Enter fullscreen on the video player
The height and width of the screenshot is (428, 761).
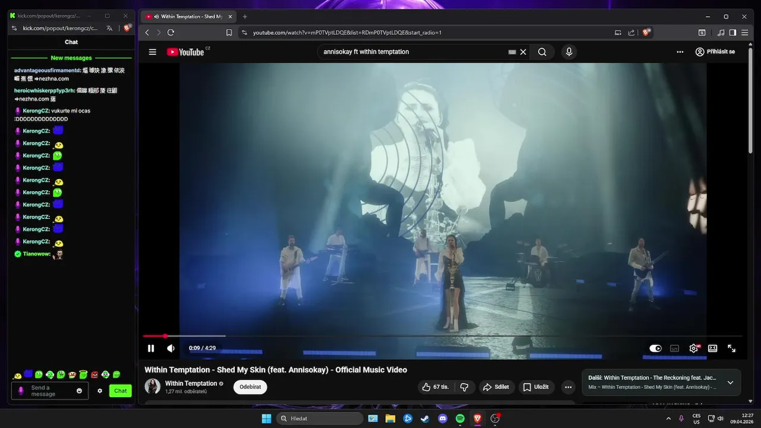pos(732,348)
